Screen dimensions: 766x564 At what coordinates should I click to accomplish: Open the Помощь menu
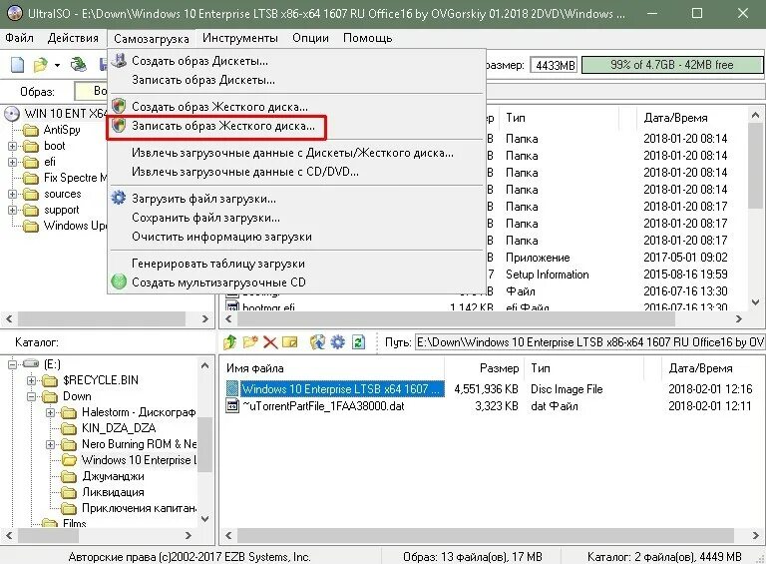(367, 38)
